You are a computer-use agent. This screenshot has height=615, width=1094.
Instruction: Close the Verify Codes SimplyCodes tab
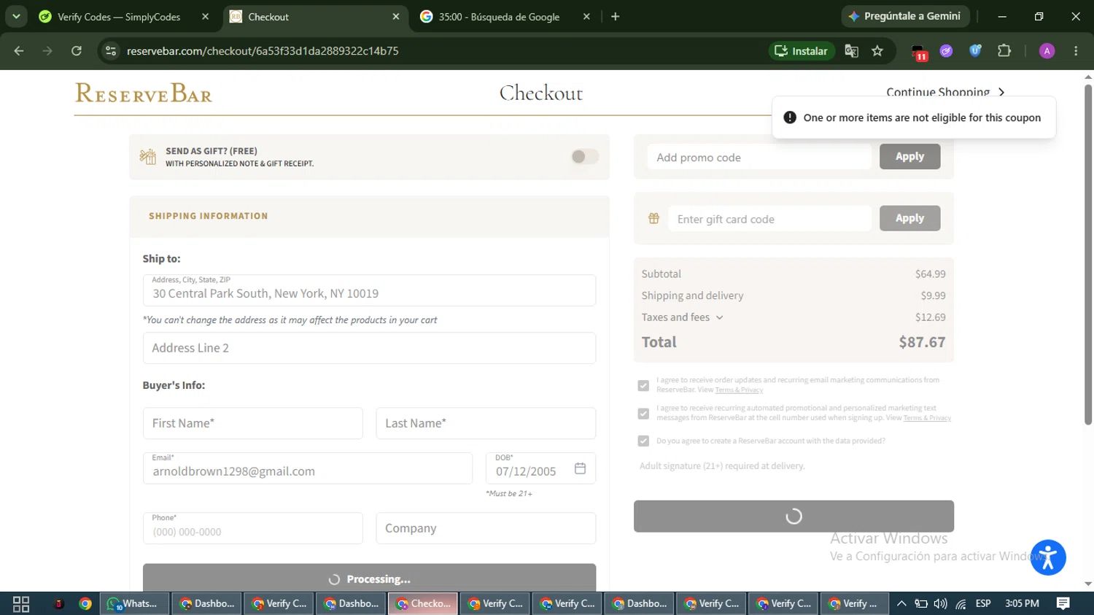(x=205, y=16)
